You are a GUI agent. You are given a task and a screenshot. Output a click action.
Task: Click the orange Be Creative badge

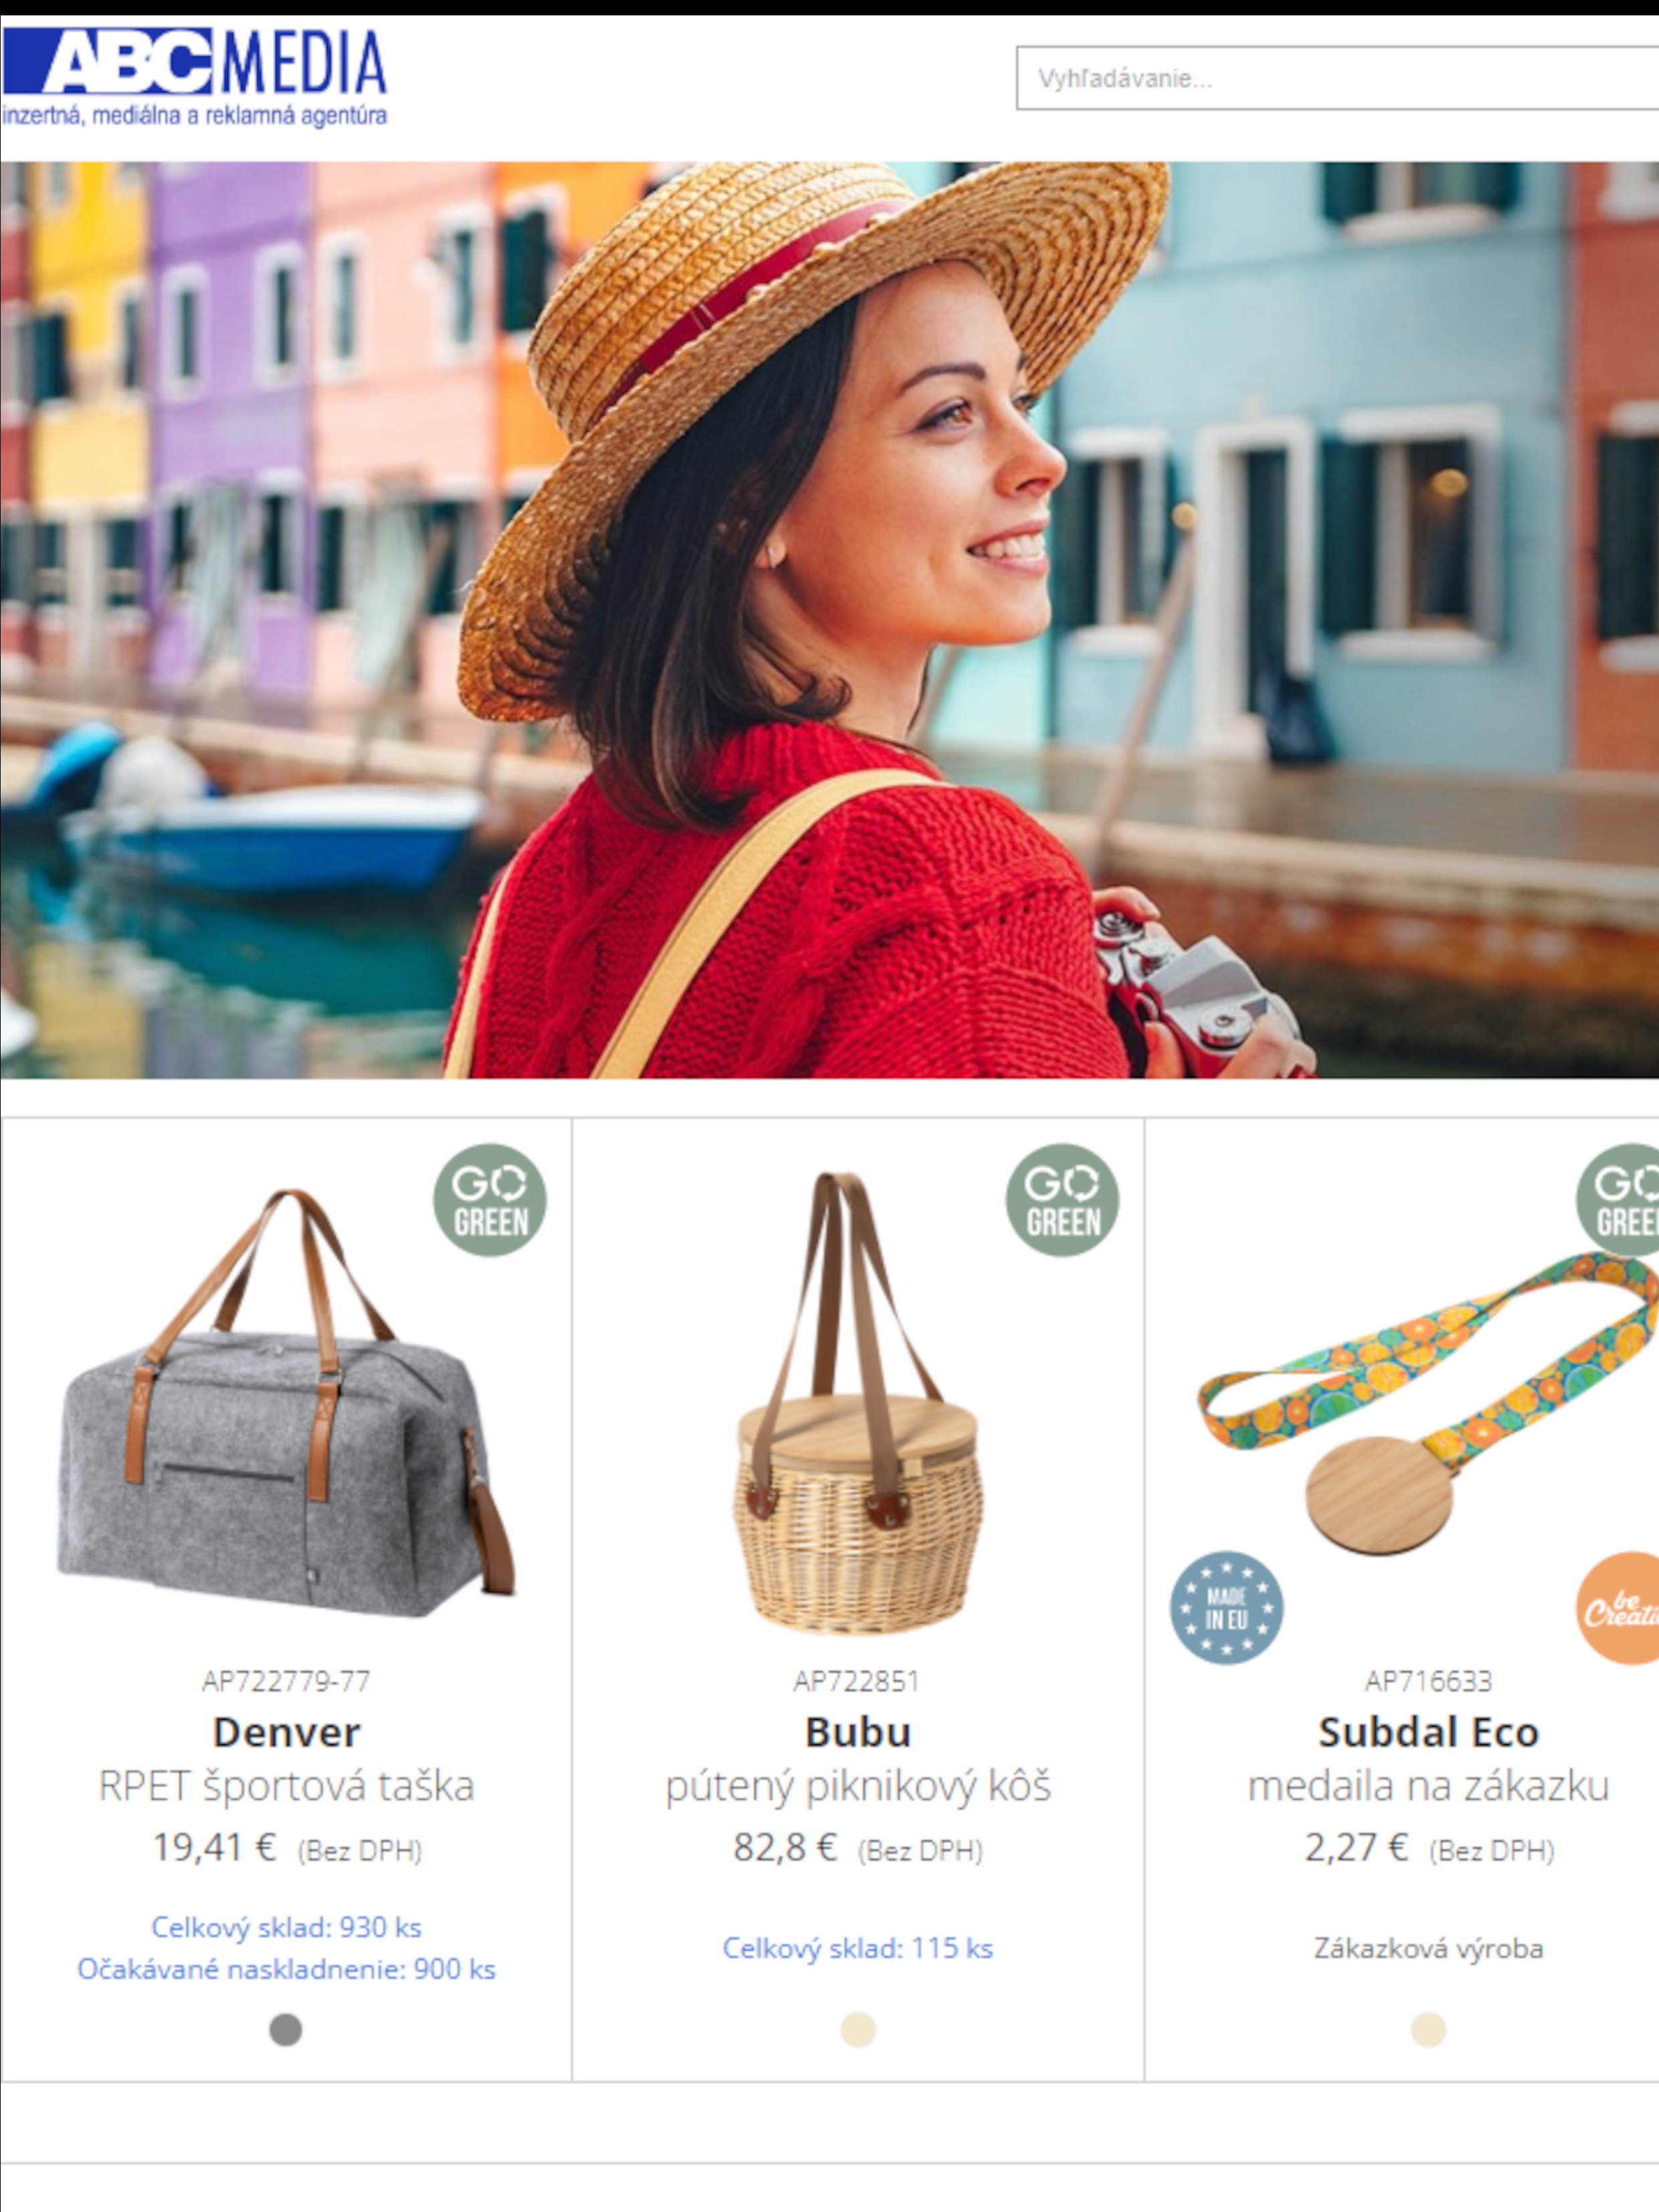1618,1608
